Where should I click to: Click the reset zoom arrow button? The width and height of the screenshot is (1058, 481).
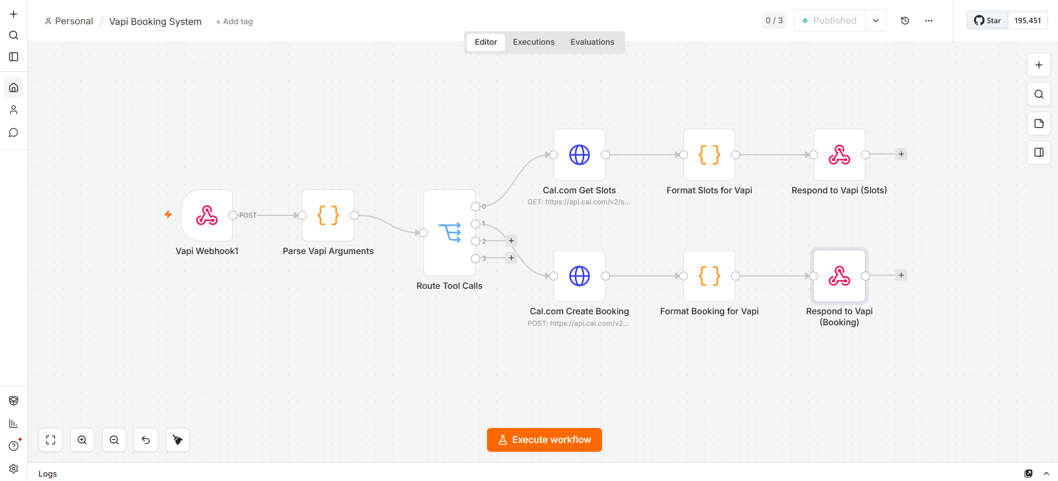(146, 440)
